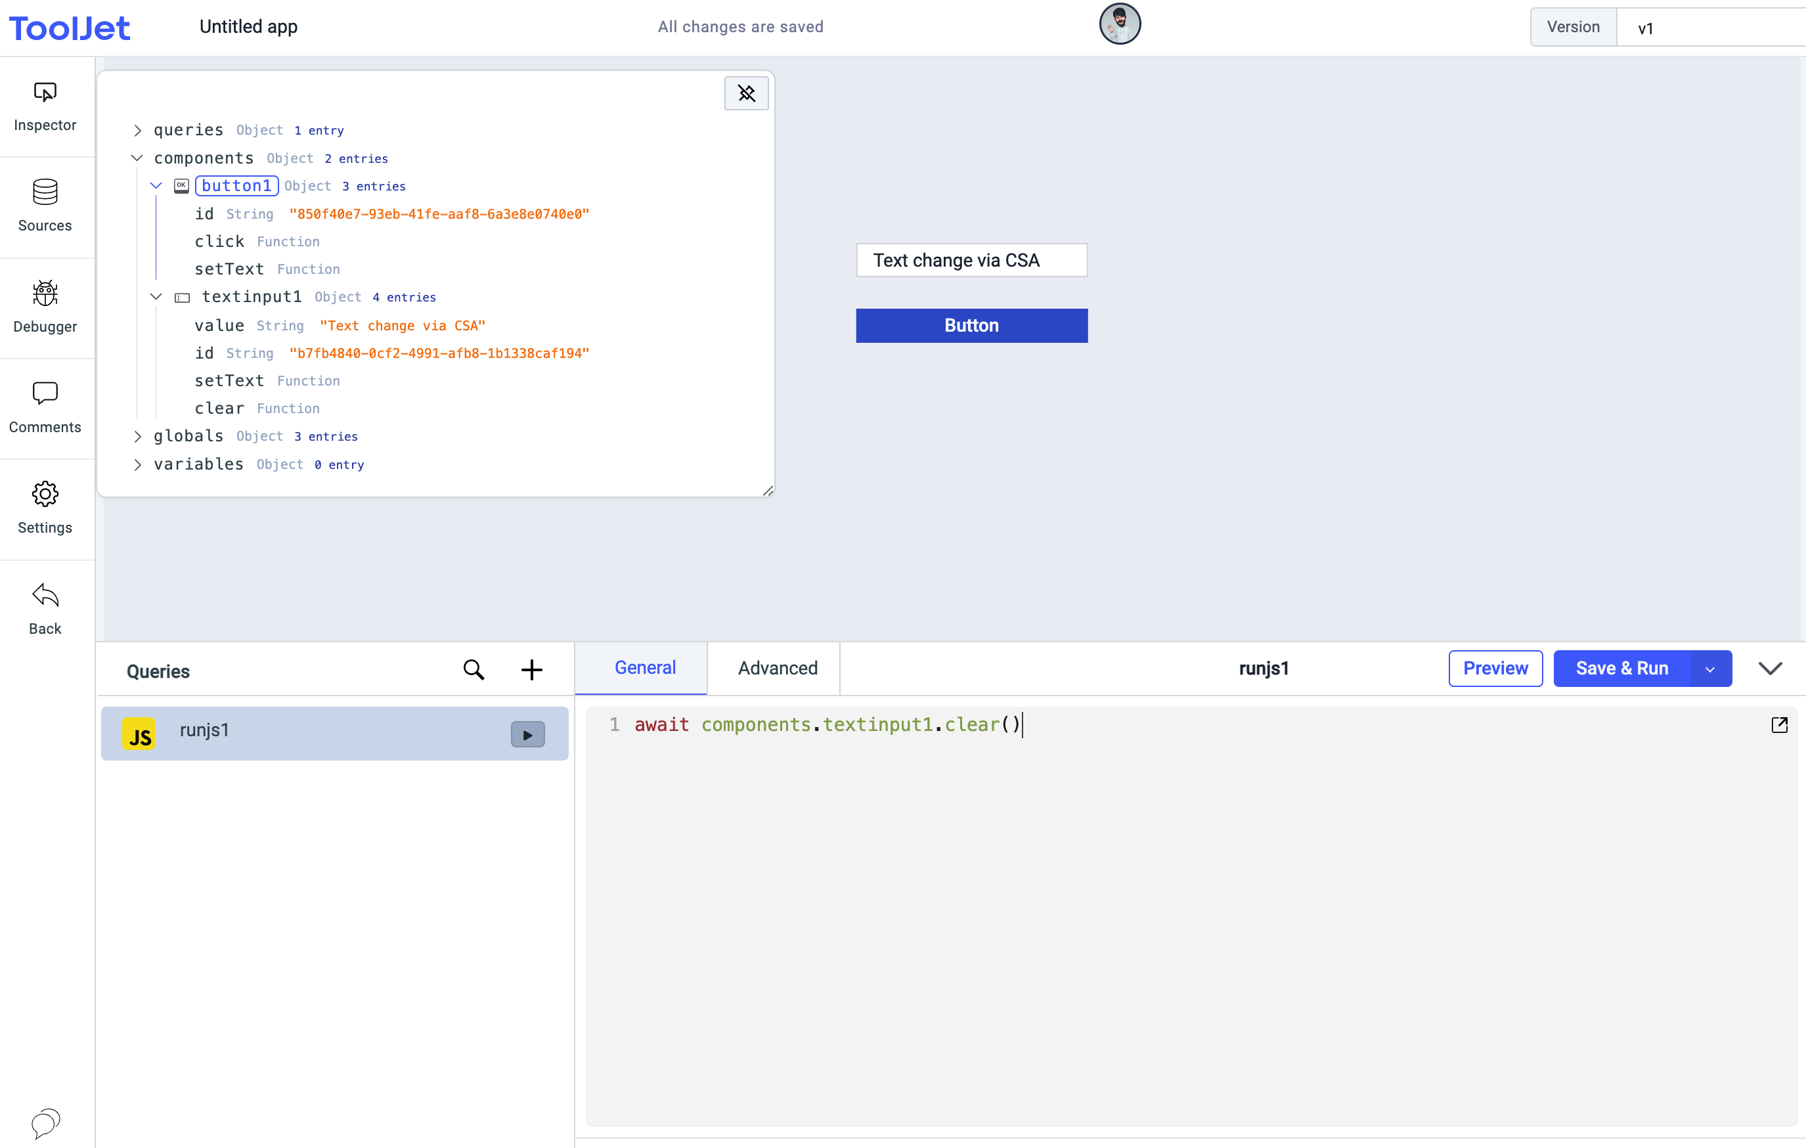
Task: Expand the queries object node
Action: [x=137, y=131]
